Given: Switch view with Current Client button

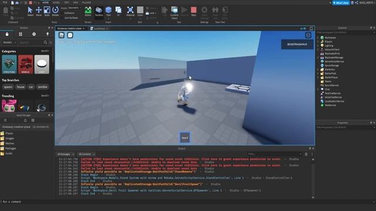Looking at the screenshot, I should (174, 12).
